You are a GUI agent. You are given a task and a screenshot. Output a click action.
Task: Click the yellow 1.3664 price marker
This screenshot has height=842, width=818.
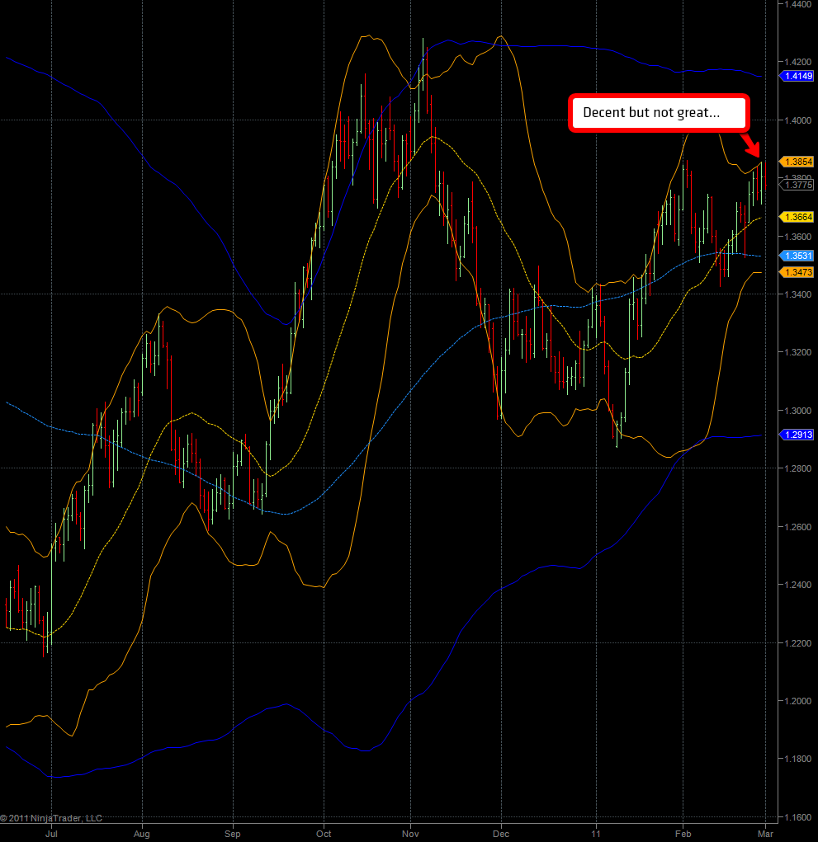pos(797,216)
